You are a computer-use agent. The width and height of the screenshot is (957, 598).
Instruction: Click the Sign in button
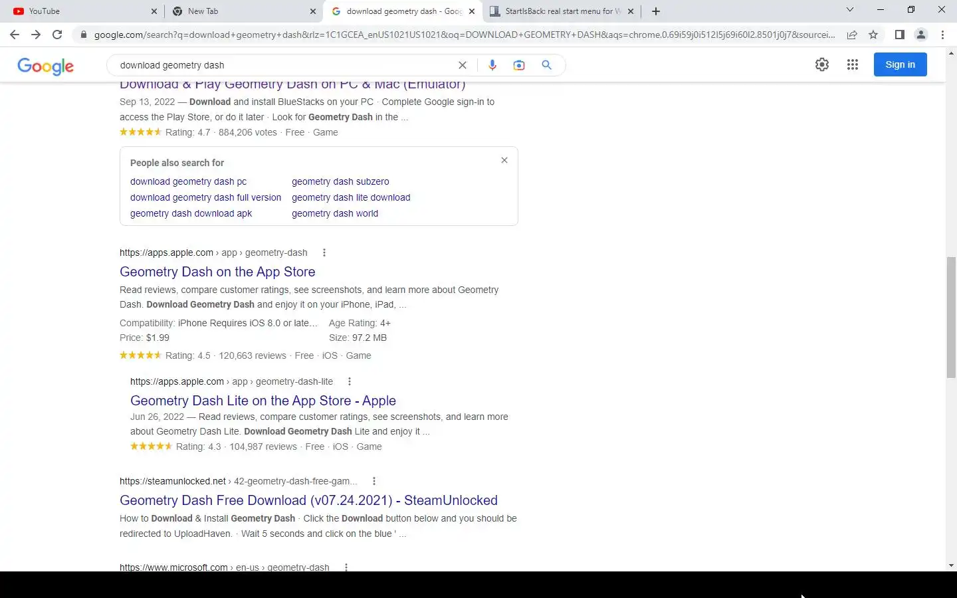(900, 64)
